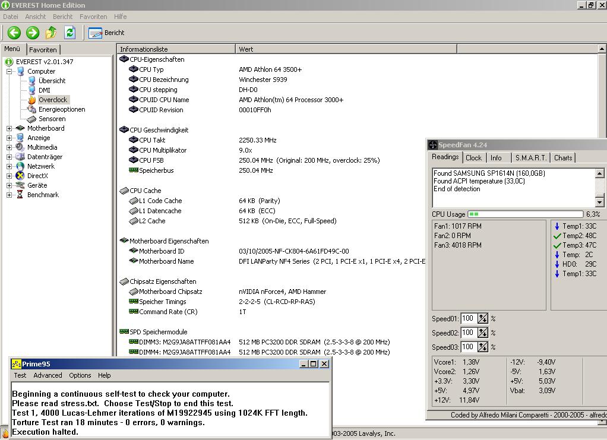The width and height of the screenshot is (607, 440).
Task: Select the DMI tree item
Action: click(45, 90)
